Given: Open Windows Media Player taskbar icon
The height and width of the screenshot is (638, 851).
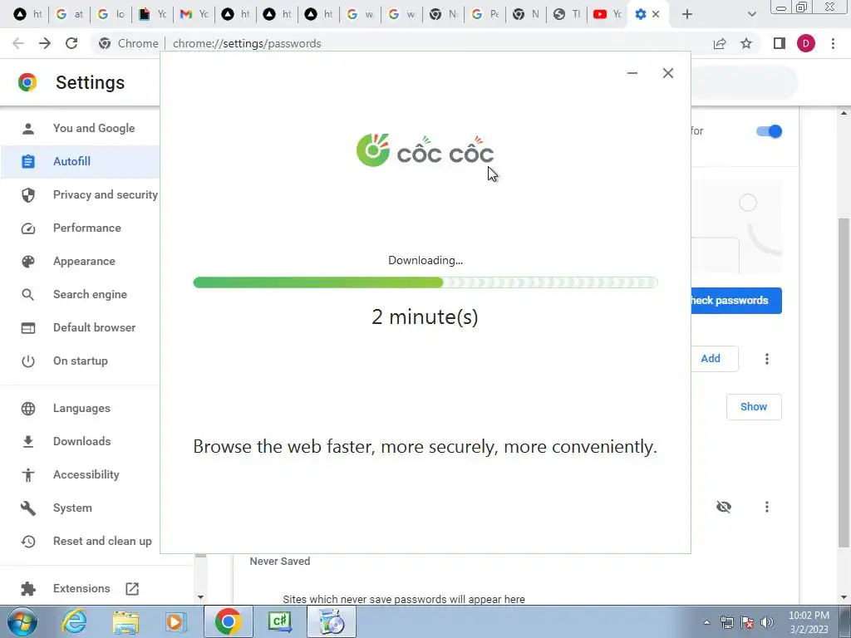Looking at the screenshot, I should tap(175, 621).
